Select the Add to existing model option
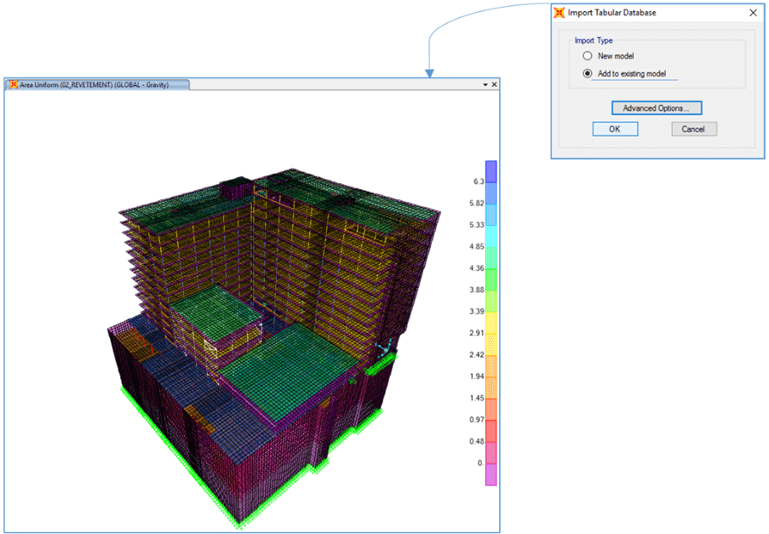769x534 pixels. pyautogui.click(x=588, y=73)
